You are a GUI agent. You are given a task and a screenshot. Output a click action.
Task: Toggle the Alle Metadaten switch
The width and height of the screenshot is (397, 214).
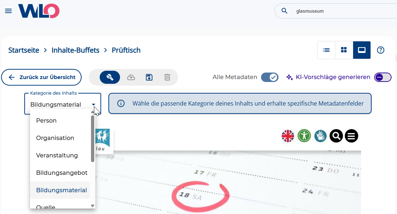click(270, 77)
